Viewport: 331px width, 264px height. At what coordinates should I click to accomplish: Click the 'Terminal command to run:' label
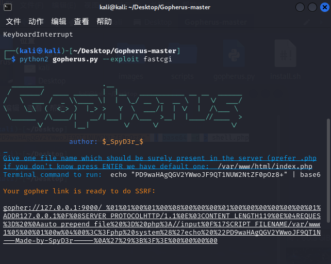click(53, 175)
